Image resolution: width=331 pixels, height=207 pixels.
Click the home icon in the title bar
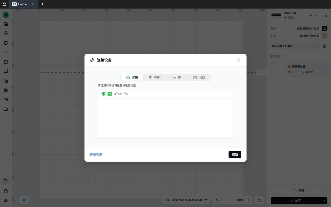point(4,4)
